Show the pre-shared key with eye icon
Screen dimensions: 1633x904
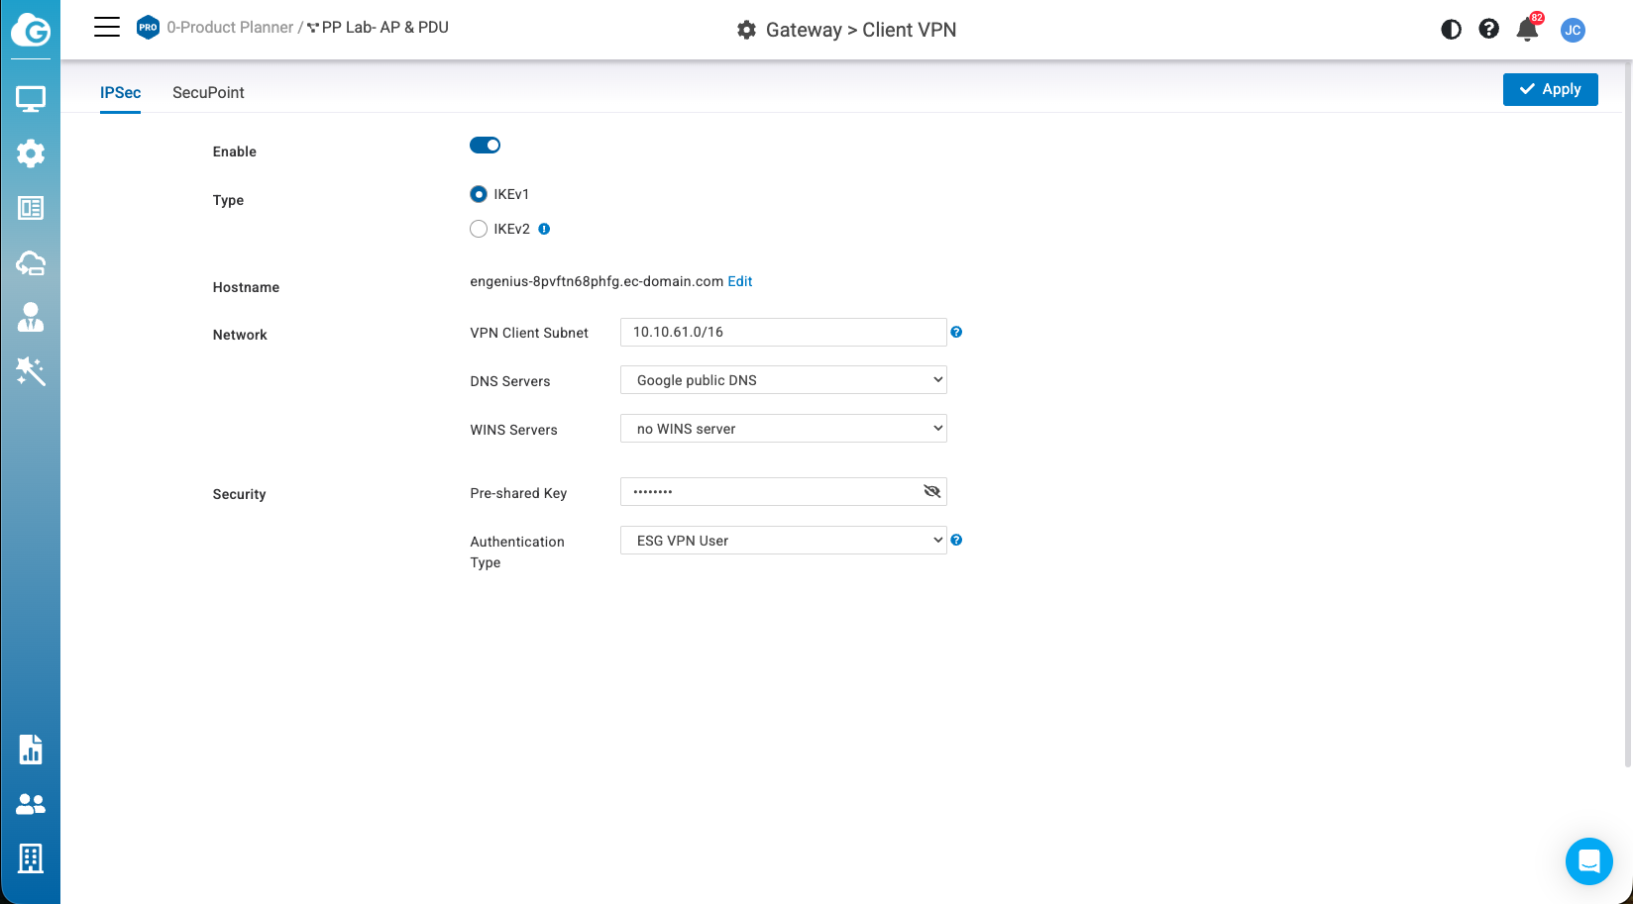(x=931, y=491)
